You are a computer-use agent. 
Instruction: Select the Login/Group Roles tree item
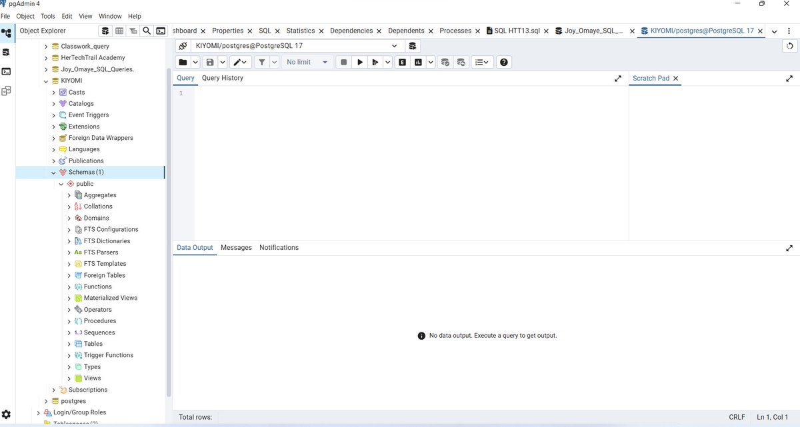tap(79, 412)
